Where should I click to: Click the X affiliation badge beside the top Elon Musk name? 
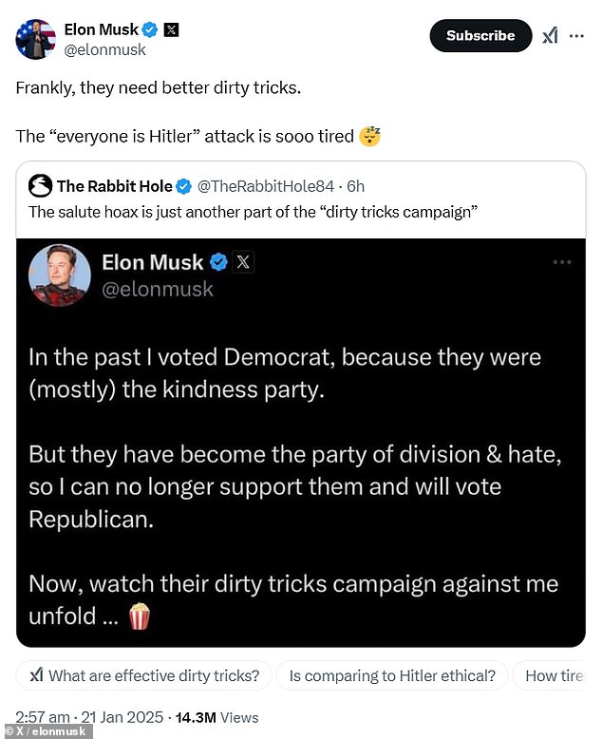pyautogui.click(x=171, y=29)
